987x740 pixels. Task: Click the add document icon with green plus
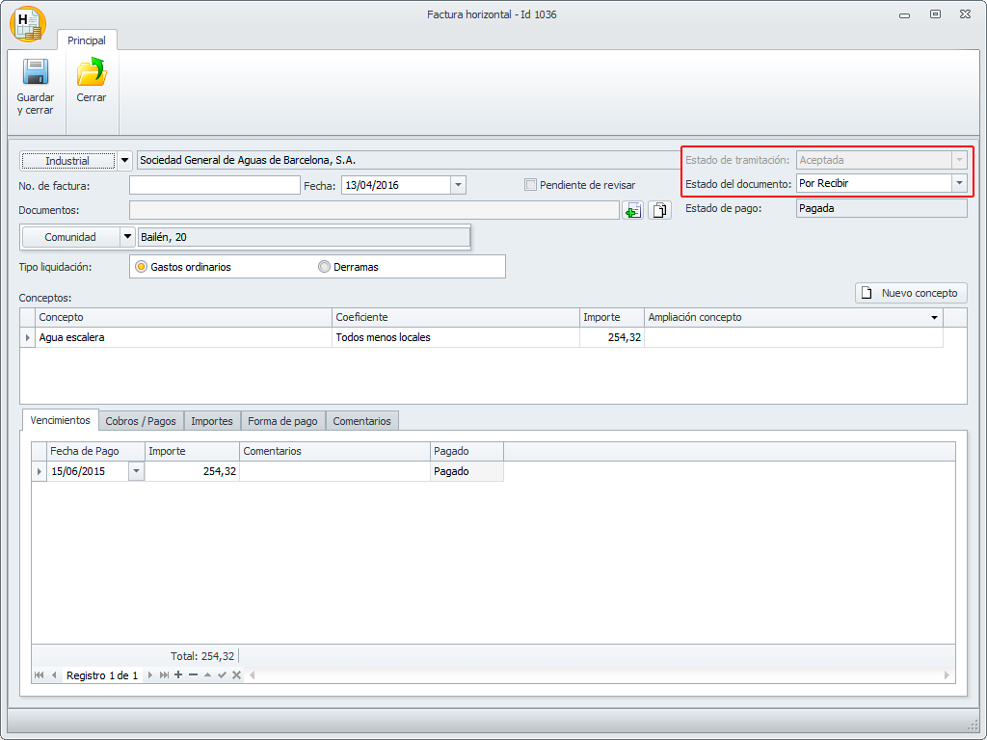[x=632, y=210]
